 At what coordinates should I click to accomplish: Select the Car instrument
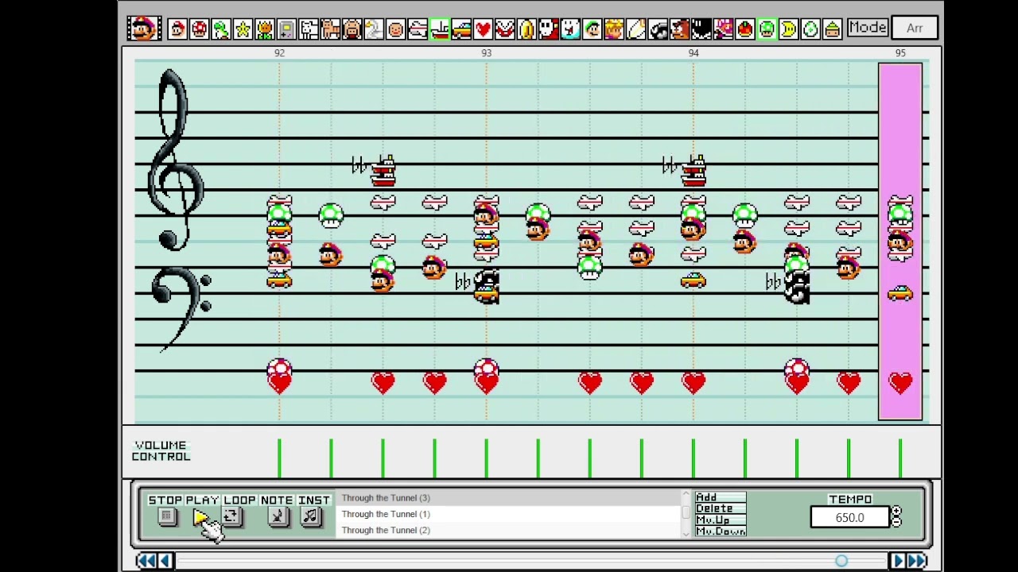(461, 29)
